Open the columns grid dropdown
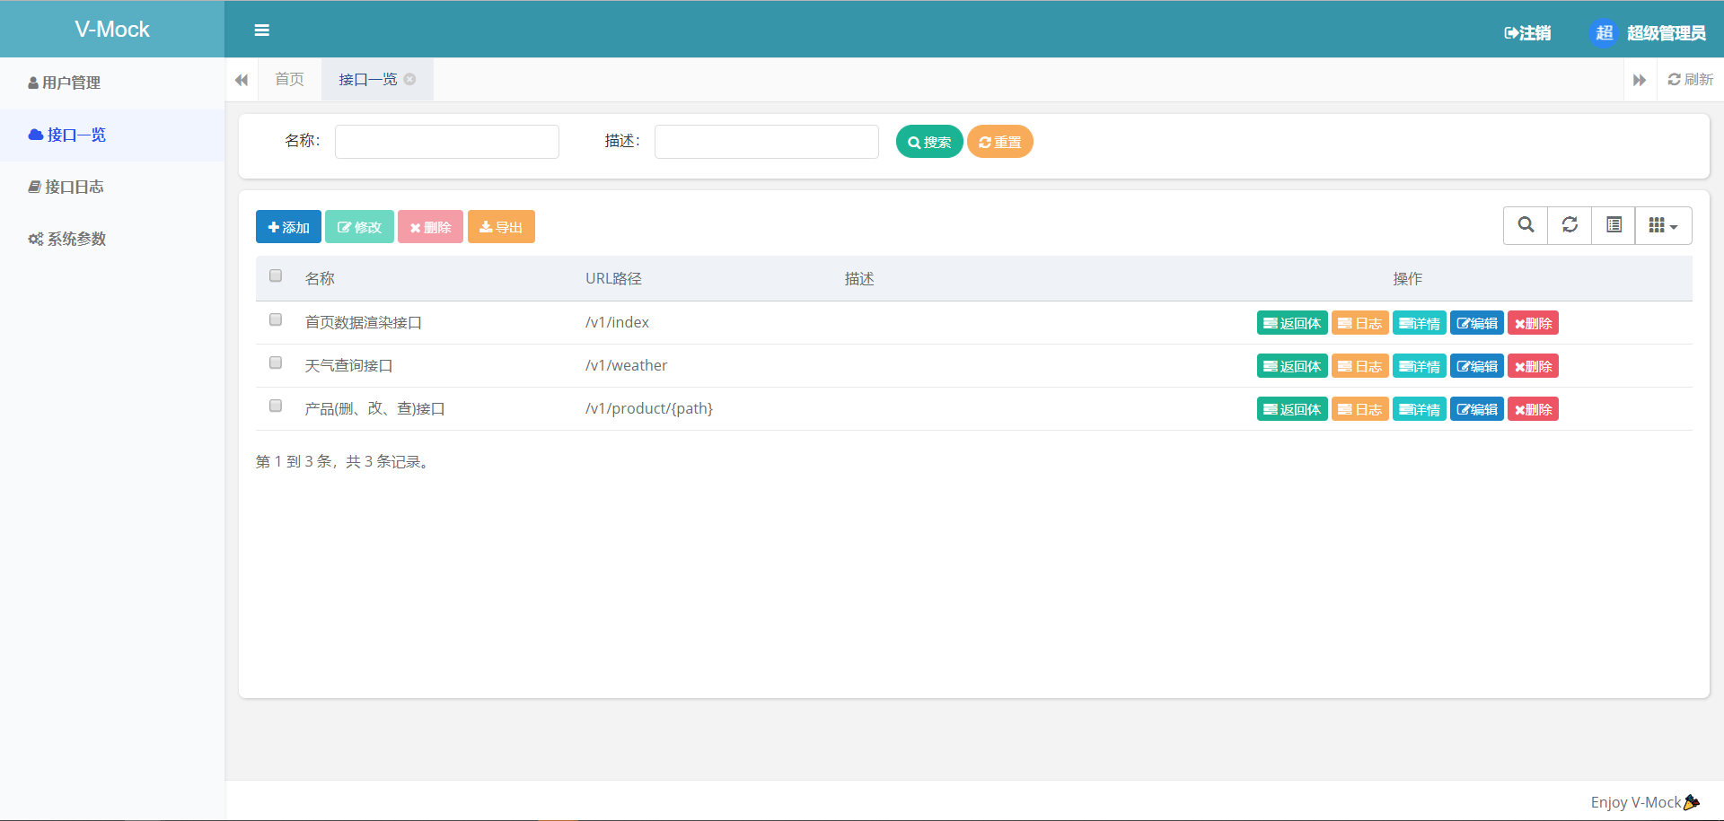This screenshot has width=1724, height=821. (x=1664, y=225)
